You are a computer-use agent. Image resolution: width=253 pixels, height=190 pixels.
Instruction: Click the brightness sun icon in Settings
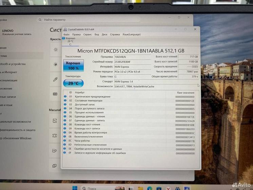[56, 50]
